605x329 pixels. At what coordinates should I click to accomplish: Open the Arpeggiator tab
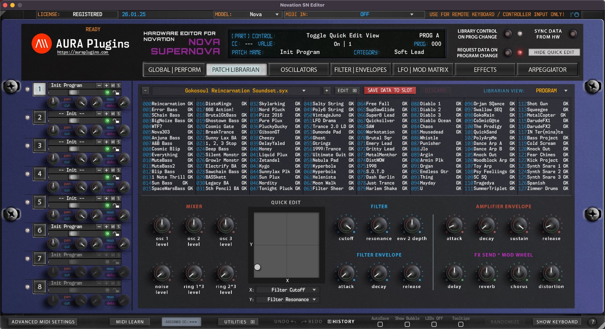(547, 70)
